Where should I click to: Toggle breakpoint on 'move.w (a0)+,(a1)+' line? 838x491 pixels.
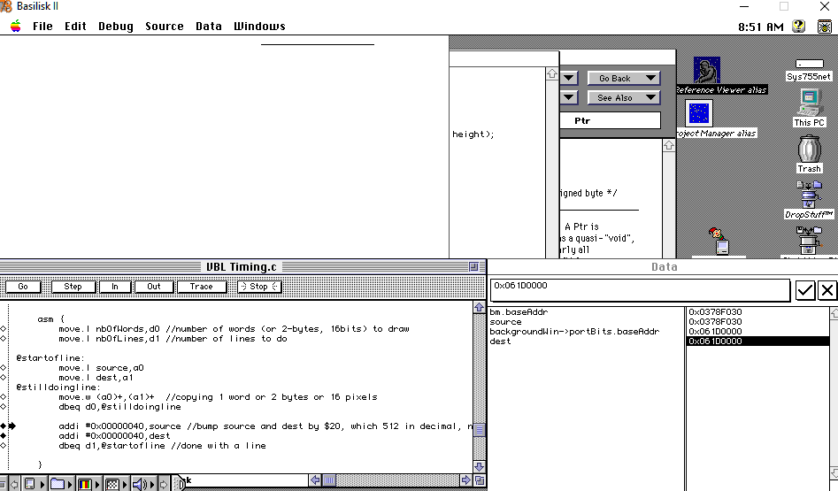(4, 397)
